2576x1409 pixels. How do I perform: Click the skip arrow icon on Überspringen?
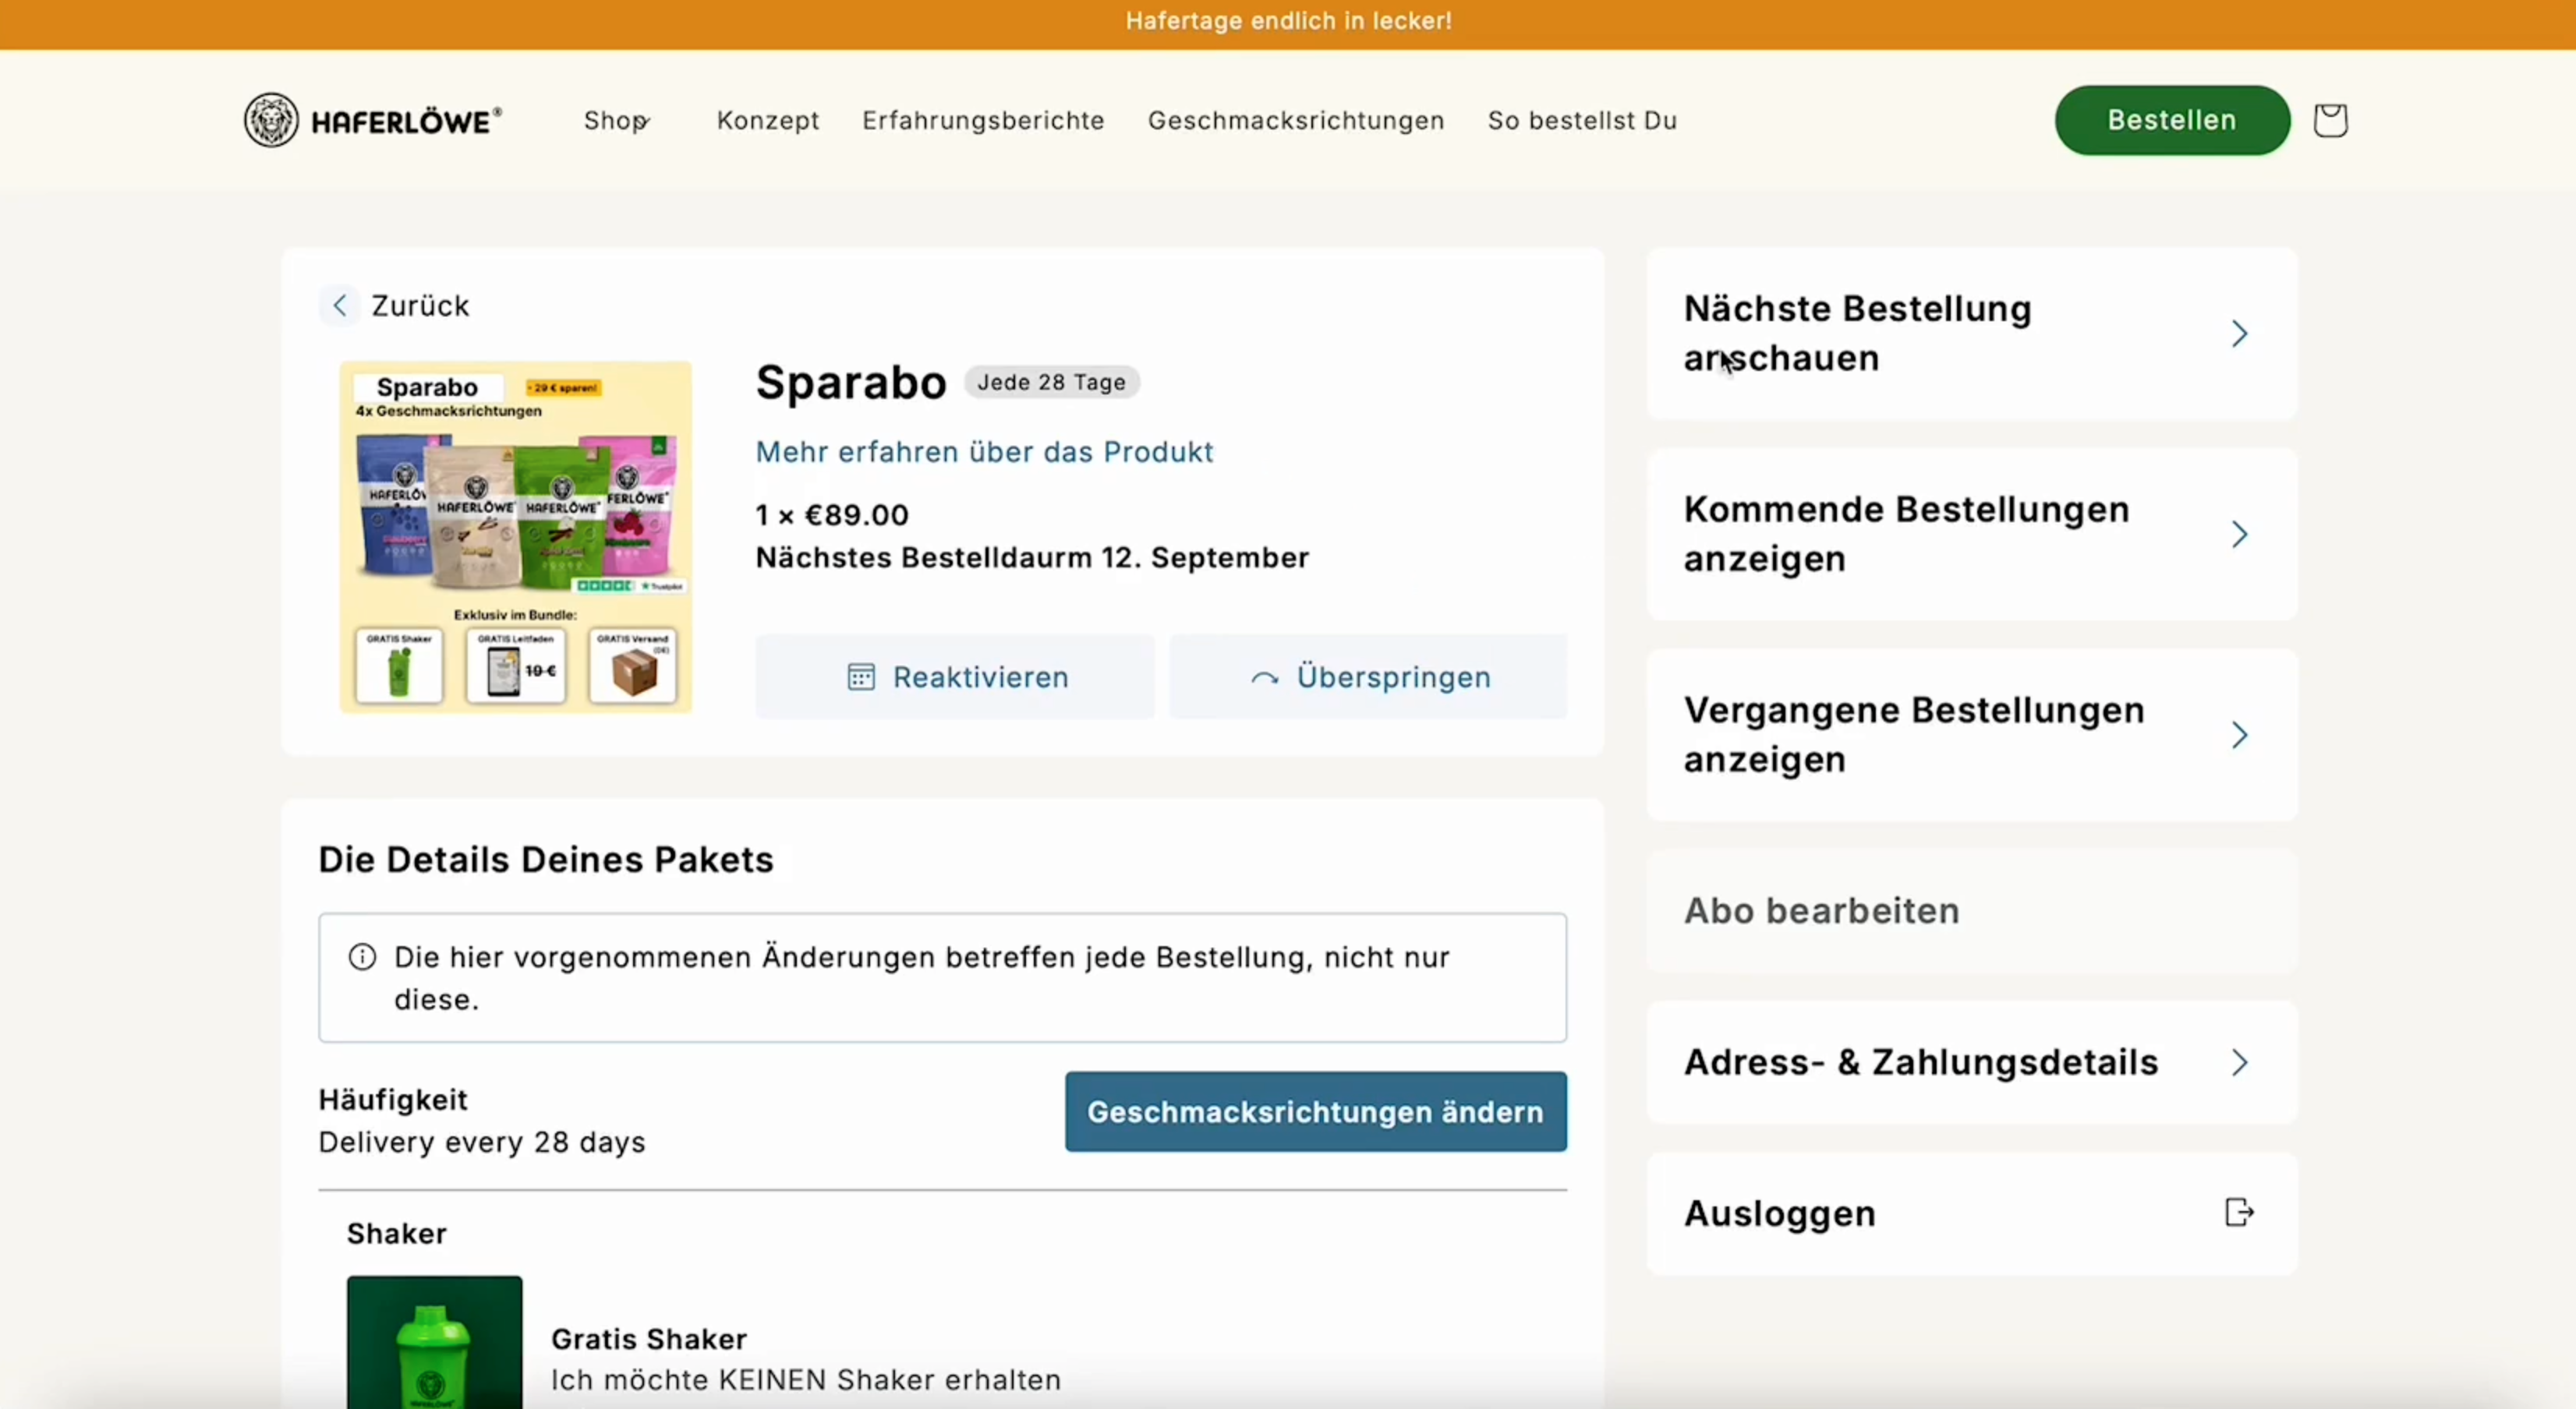[1264, 679]
